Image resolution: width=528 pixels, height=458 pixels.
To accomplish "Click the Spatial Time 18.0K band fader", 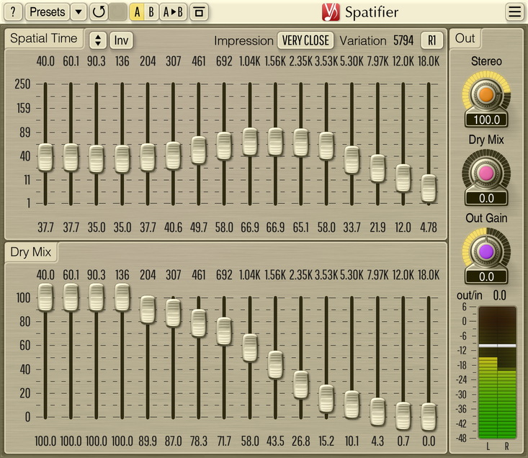I will (x=429, y=188).
